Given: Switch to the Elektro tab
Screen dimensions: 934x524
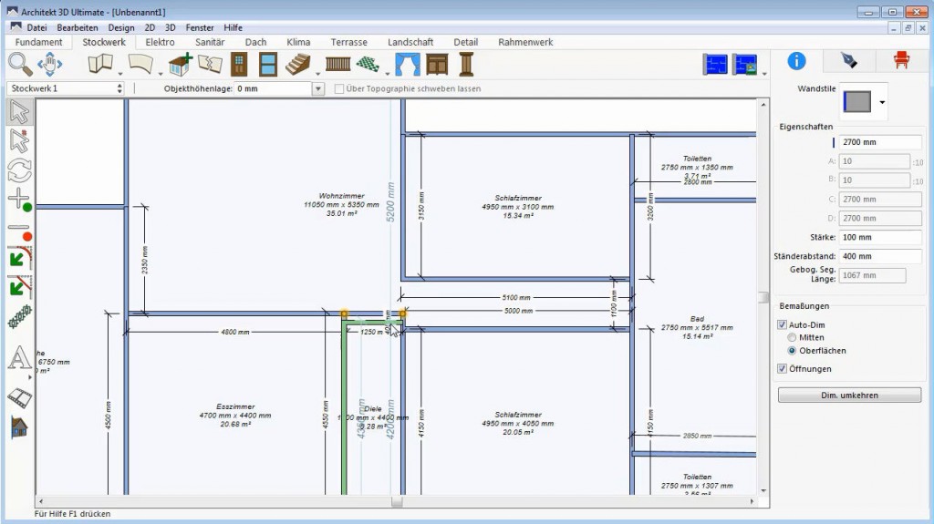Looking at the screenshot, I should pyautogui.click(x=161, y=42).
